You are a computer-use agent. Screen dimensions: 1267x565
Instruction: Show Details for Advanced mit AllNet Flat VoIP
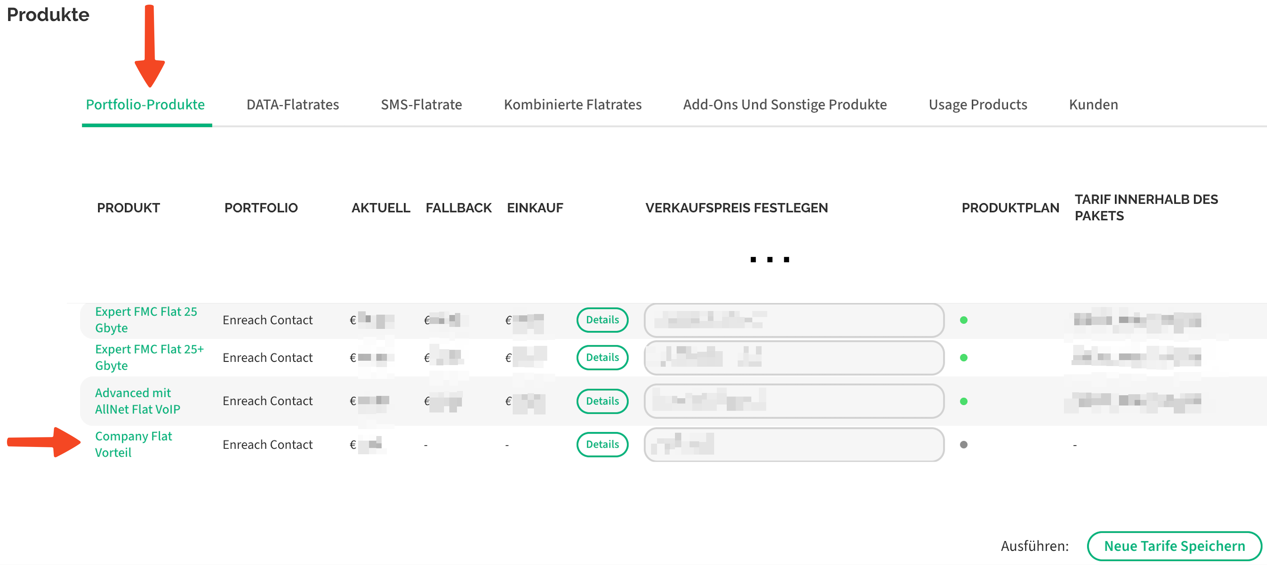point(602,401)
